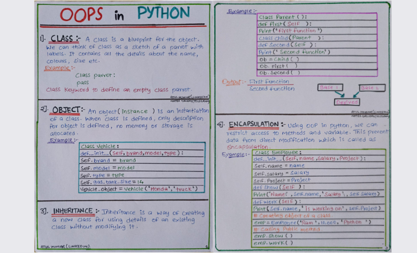Screen dimensions: 417x253
Task: Select the 'Second function' output line
Action: pyautogui.click(x=272, y=88)
